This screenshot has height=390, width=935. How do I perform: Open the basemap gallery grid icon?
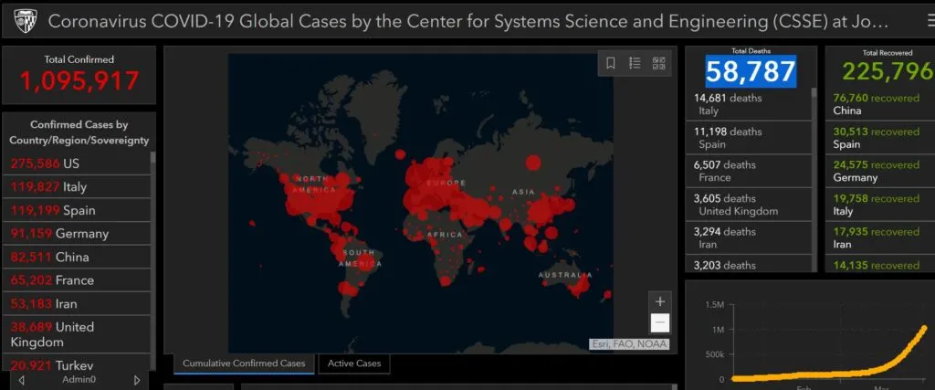click(659, 63)
